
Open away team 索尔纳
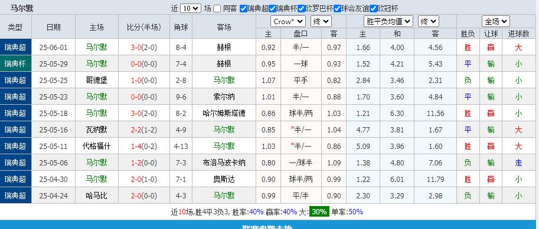tap(224, 97)
